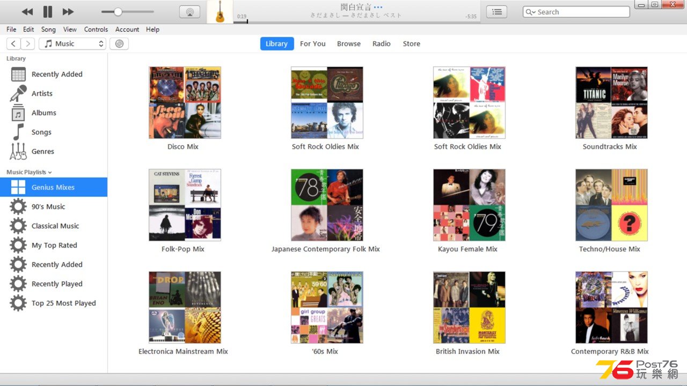Open the Recently Played smart playlist

click(x=54, y=284)
